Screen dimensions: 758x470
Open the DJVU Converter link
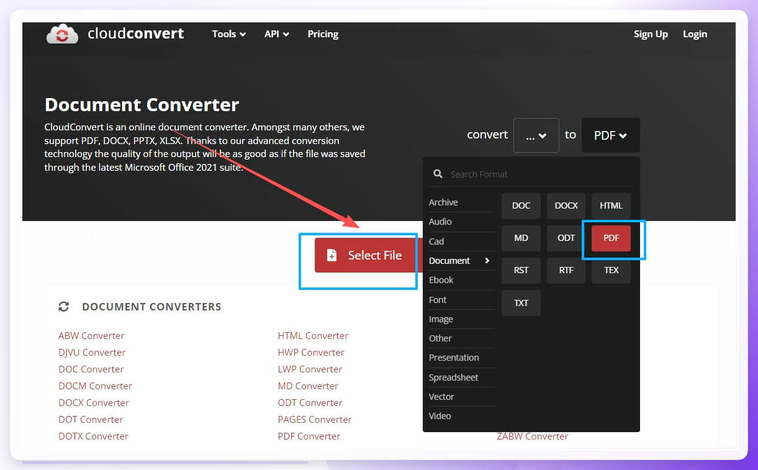tap(92, 353)
